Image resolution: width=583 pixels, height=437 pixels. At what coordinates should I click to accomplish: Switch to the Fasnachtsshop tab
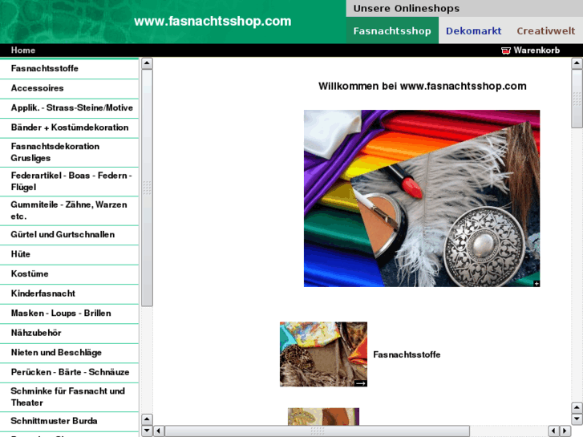(x=392, y=30)
